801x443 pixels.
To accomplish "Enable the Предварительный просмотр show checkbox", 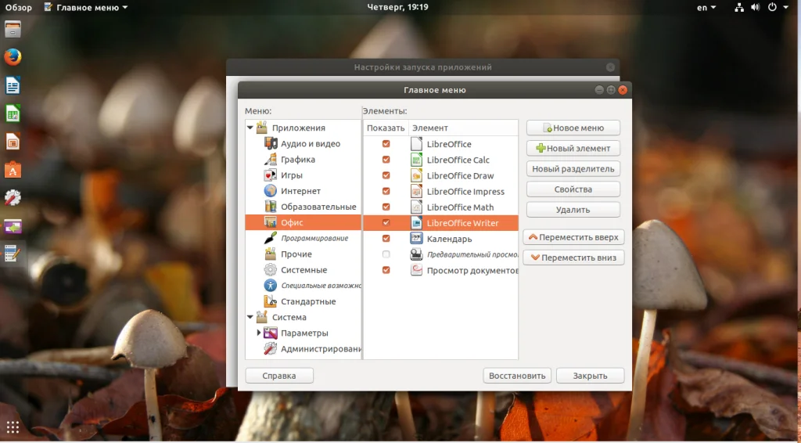I will pyautogui.click(x=386, y=254).
